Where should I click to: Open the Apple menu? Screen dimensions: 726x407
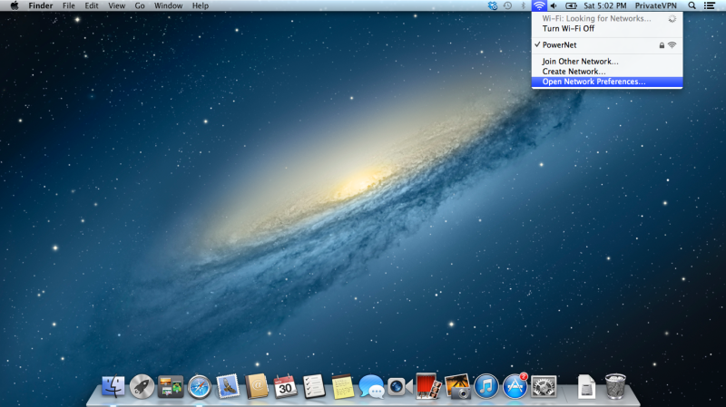click(14, 5)
